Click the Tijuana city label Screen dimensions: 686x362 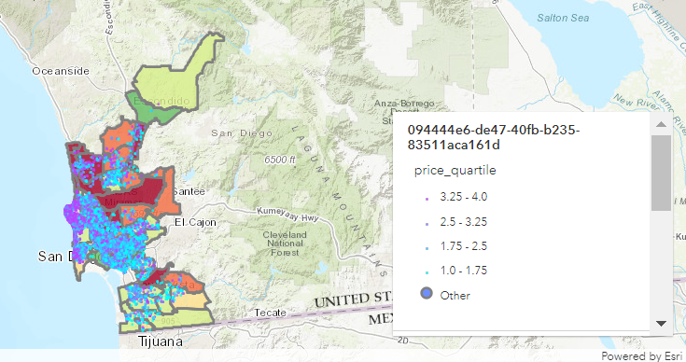[x=161, y=341]
